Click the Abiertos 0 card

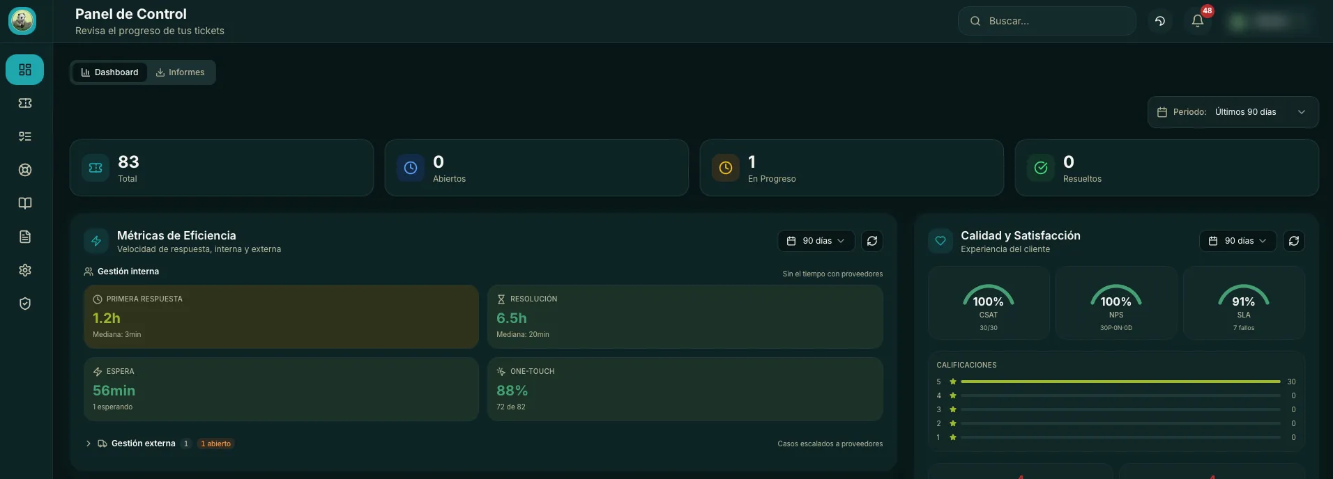click(x=537, y=168)
